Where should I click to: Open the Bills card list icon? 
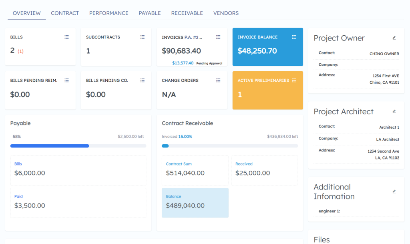[66, 37]
